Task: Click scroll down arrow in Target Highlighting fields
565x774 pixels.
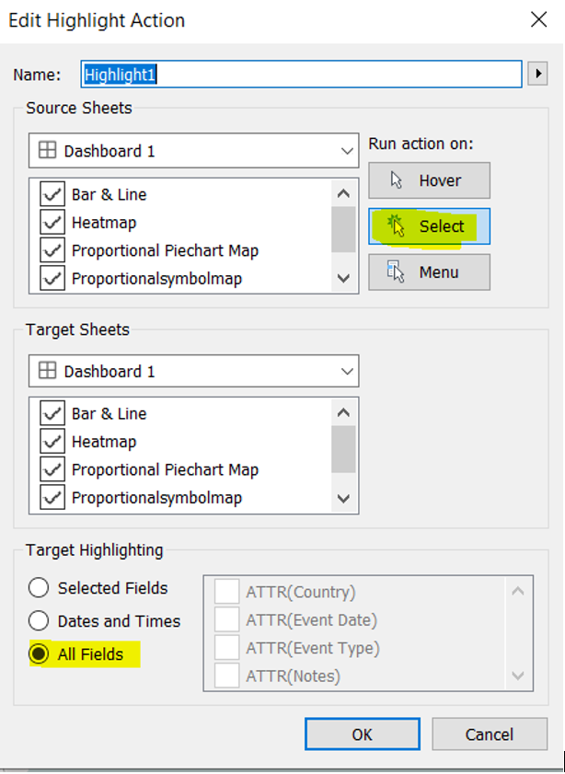Action: (519, 676)
